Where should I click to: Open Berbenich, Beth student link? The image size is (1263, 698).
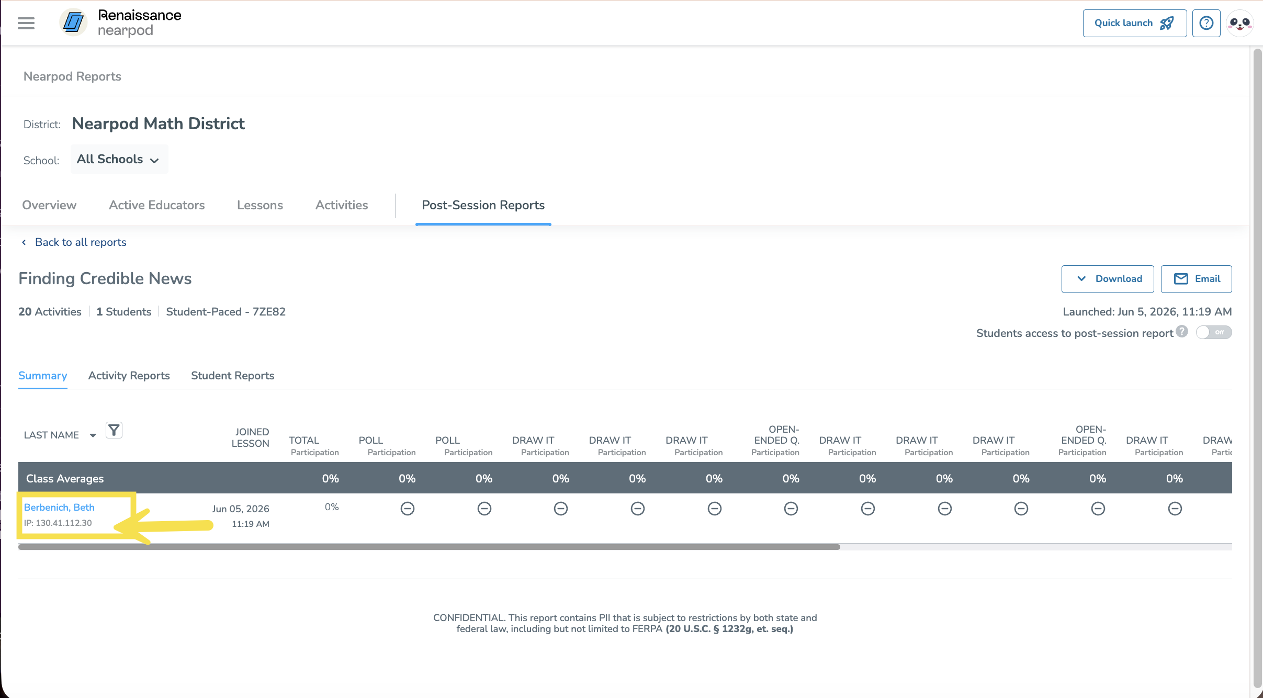(x=59, y=507)
